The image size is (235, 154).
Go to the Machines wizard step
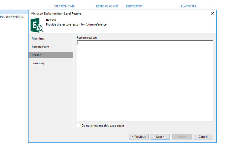(38, 39)
